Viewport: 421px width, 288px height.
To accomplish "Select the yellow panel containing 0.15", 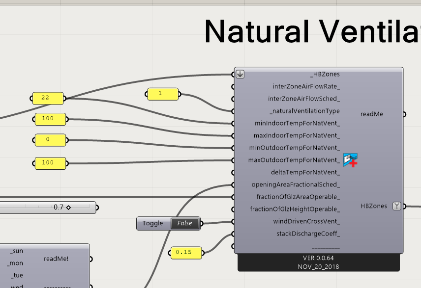I will coord(186,253).
